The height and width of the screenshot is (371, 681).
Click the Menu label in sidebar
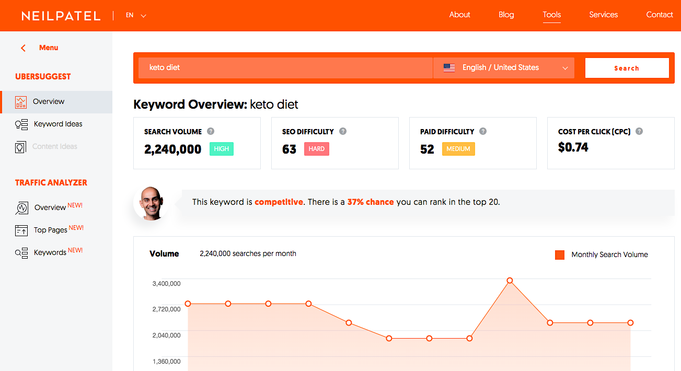pos(49,48)
